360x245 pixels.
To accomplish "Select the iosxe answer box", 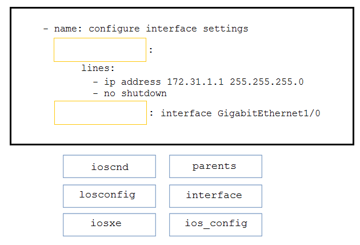I will (109, 225).
